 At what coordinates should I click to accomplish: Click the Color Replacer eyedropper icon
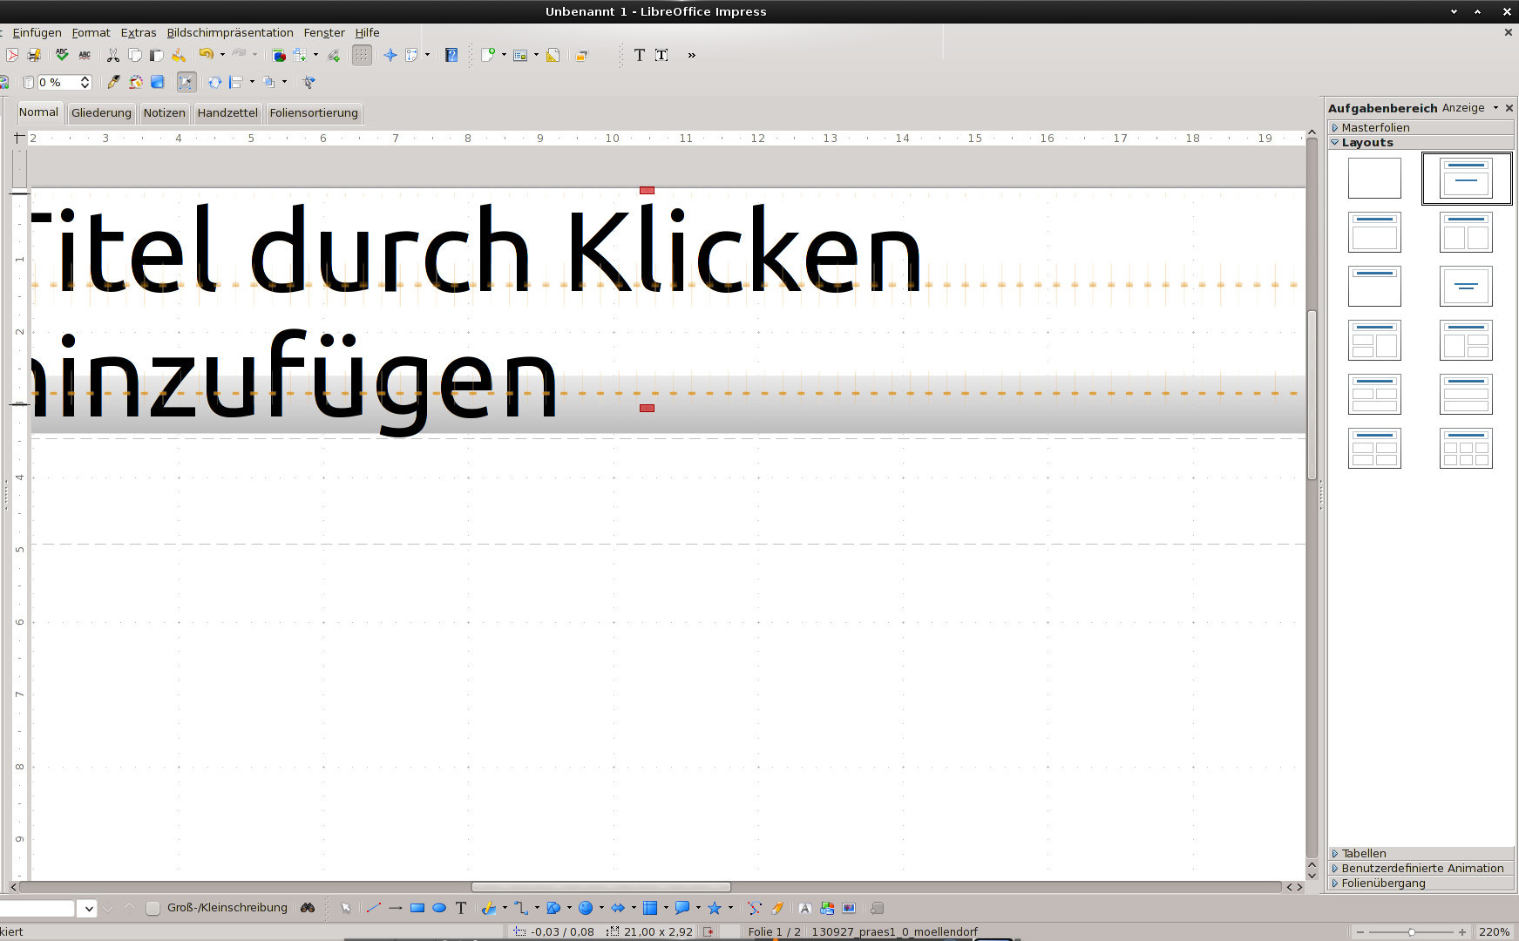click(x=113, y=82)
